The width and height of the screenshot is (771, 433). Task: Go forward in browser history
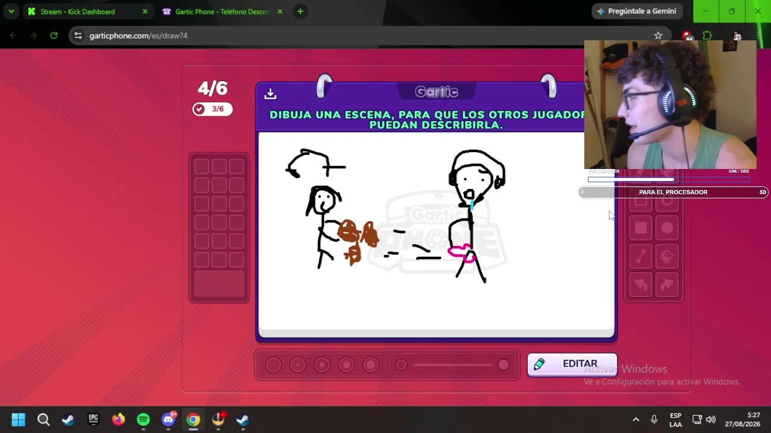33,35
